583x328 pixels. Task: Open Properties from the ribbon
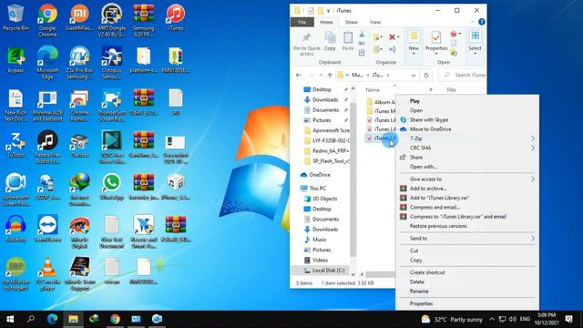436,42
